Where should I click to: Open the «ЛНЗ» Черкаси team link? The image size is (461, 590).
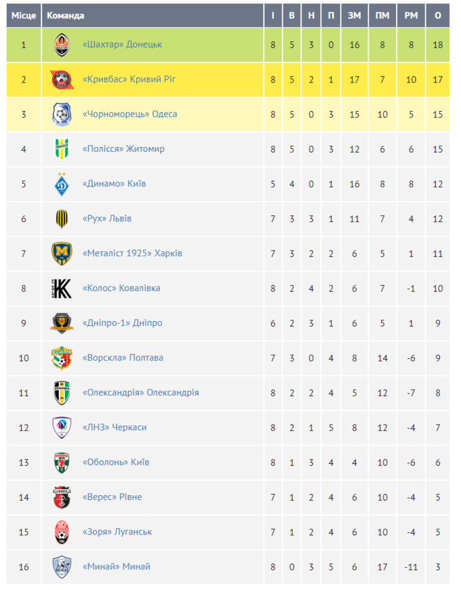tap(114, 427)
